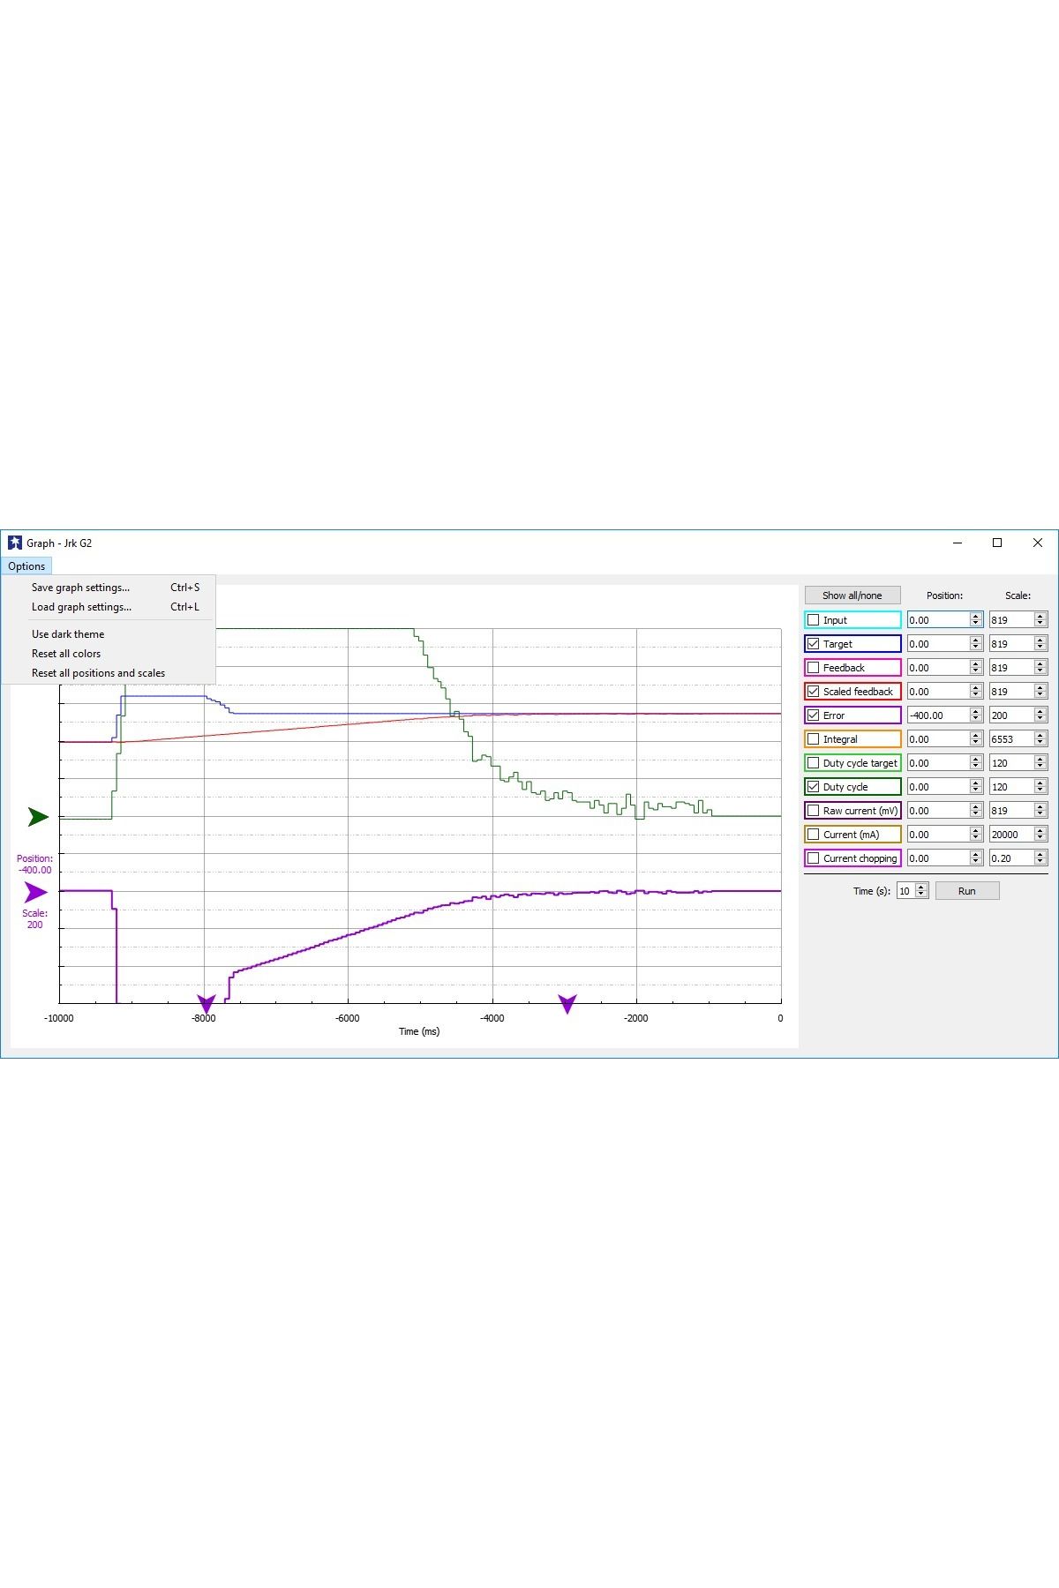Click the Jrk G2 app icon in title bar
Viewport: 1059px width, 1588px height.
coord(15,543)
